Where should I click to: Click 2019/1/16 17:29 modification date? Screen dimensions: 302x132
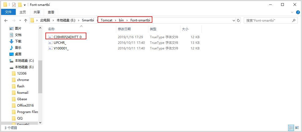[x=130, y=37]
